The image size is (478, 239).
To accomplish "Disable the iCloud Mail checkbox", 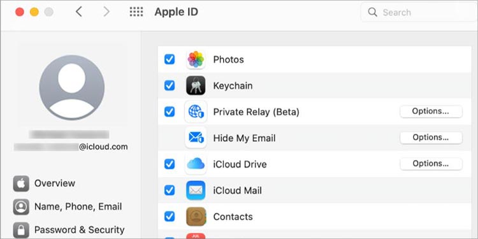I will [170, 190].
